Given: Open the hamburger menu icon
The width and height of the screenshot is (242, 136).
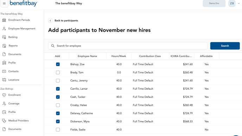Looking at the screenshot, I should click(x=4, y=4).
